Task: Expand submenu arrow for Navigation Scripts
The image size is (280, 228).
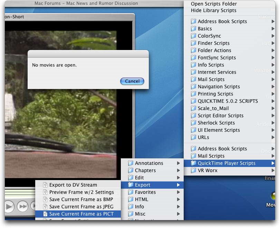Action: pos(273,87)
